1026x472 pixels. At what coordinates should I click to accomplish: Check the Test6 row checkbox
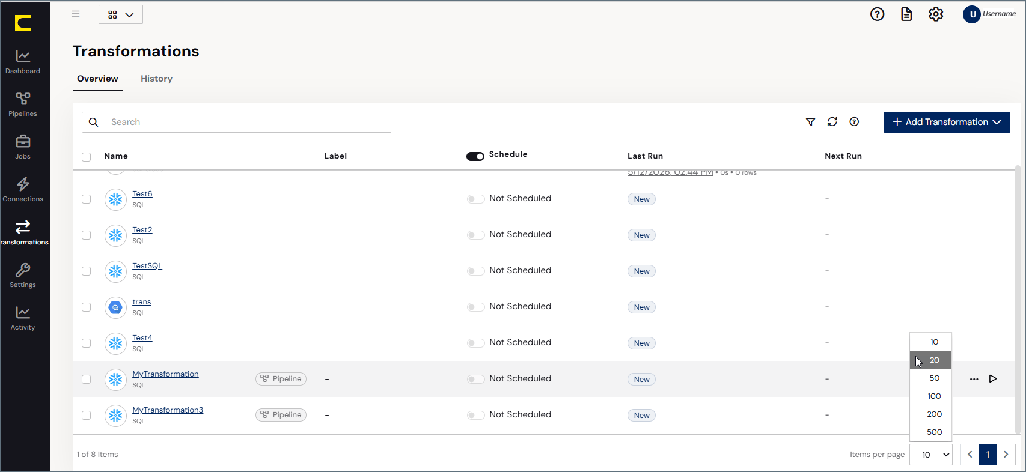[87, 199]
